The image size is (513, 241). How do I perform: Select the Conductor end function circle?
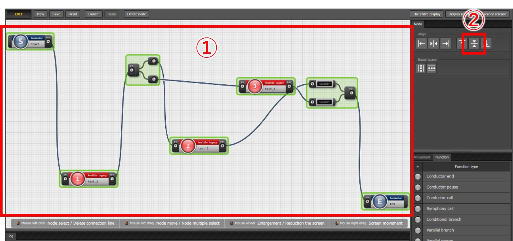(418, 177)
